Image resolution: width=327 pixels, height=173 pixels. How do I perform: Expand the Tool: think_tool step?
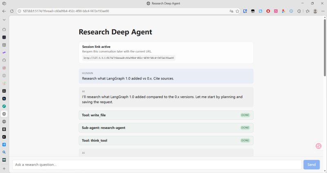coord(166,140)
